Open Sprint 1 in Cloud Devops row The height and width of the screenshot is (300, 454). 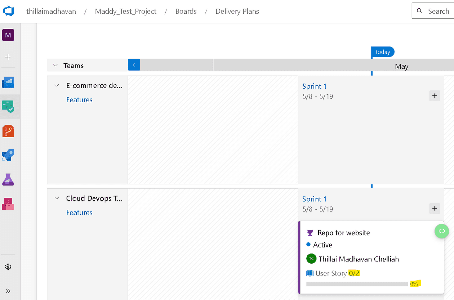314,199
